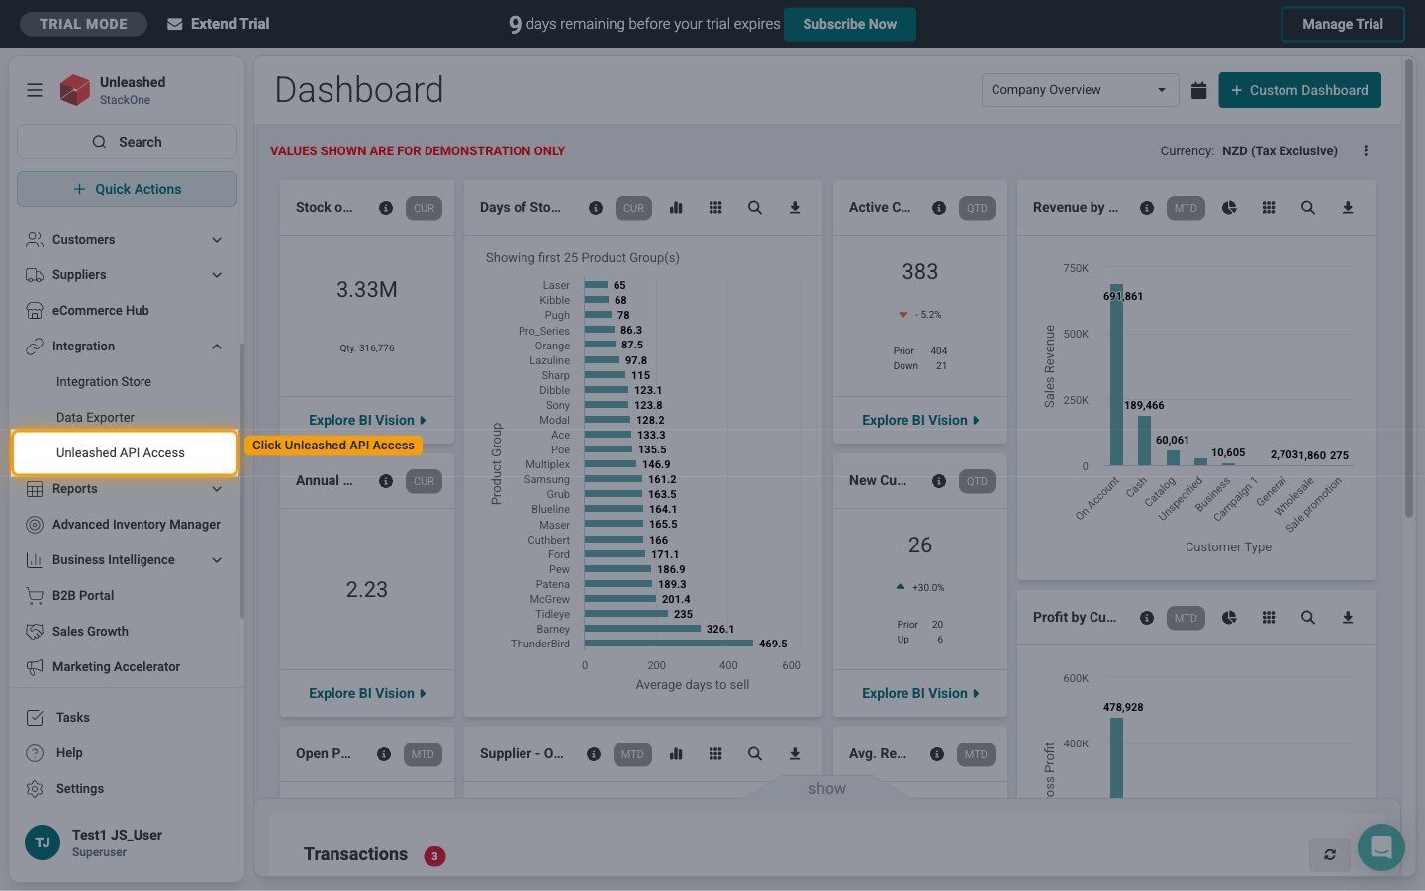Download the Revenue by chart data
Viewport: 1425px width, 891px height.
(x=1348, y=208)
